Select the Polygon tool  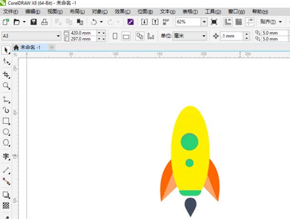point(6,143)
